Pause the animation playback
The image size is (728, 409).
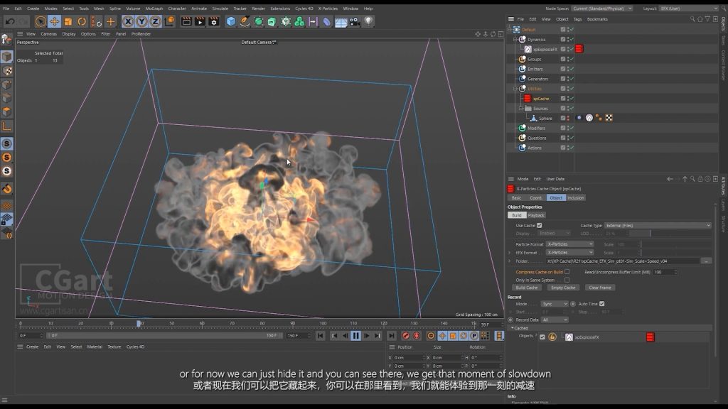[x=355, y=336]
